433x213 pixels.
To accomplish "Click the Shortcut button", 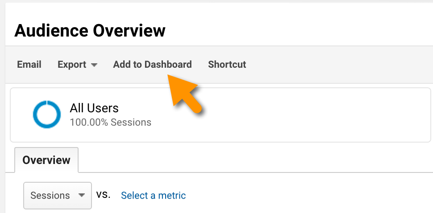I will click(227, 65).
